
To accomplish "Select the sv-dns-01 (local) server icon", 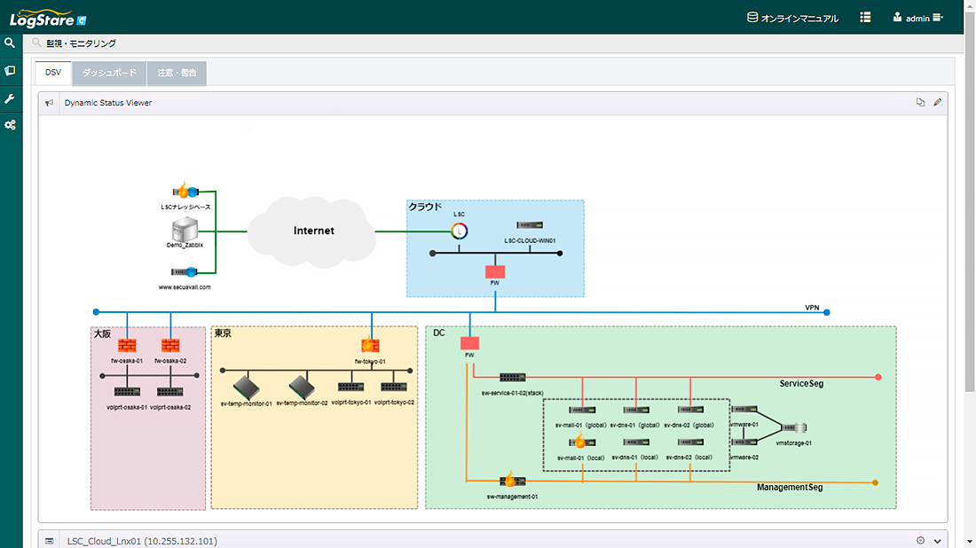I will coord(636,442).
